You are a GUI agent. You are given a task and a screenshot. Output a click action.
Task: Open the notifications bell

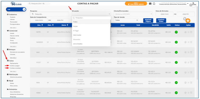(x=154, y=4)
